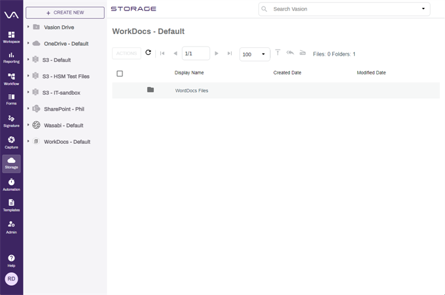
Task: Sort by the Modified Date column header
Action: [x=371, y=73]
